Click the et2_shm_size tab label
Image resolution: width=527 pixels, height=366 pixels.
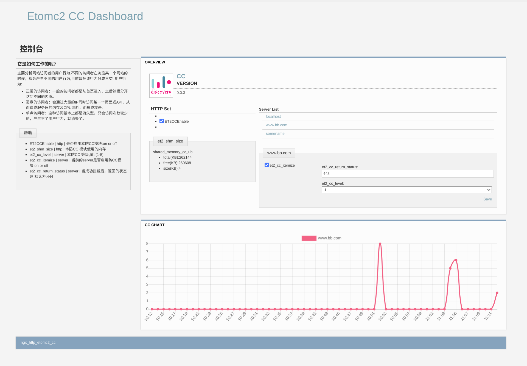[x=170, y=141]
